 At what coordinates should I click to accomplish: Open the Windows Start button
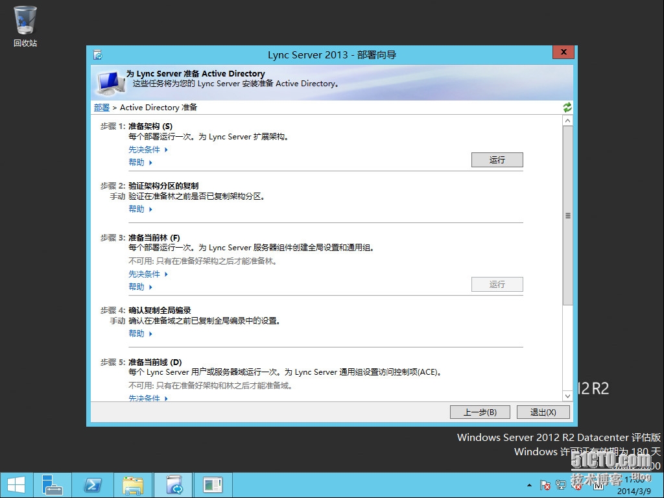(16, 485)
